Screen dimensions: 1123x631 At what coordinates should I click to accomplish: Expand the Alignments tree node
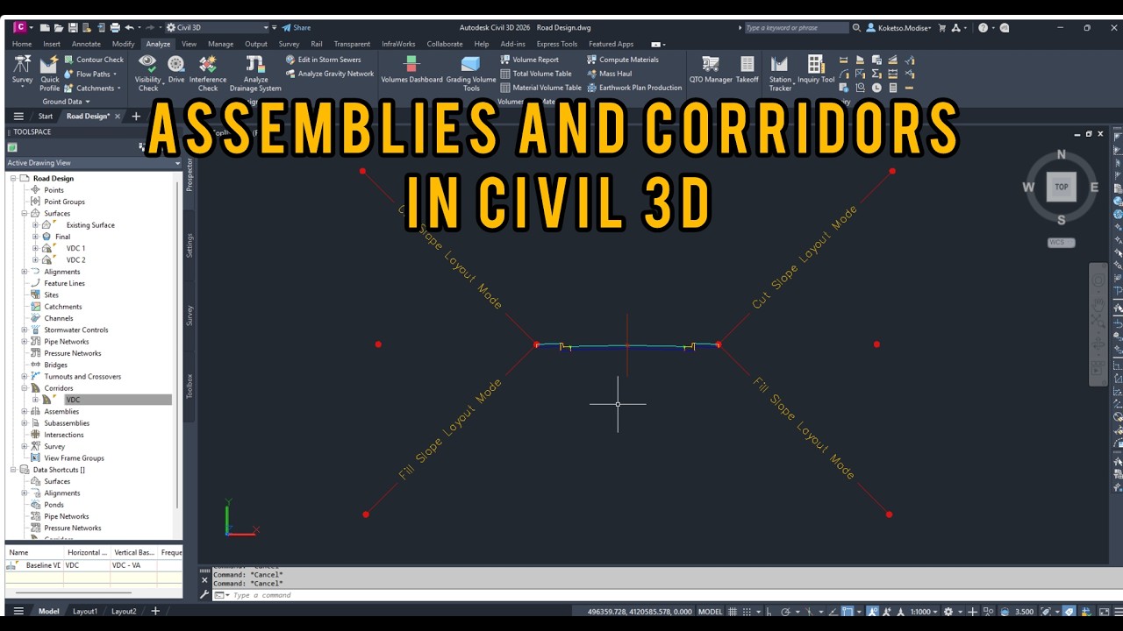click(25, 272)
